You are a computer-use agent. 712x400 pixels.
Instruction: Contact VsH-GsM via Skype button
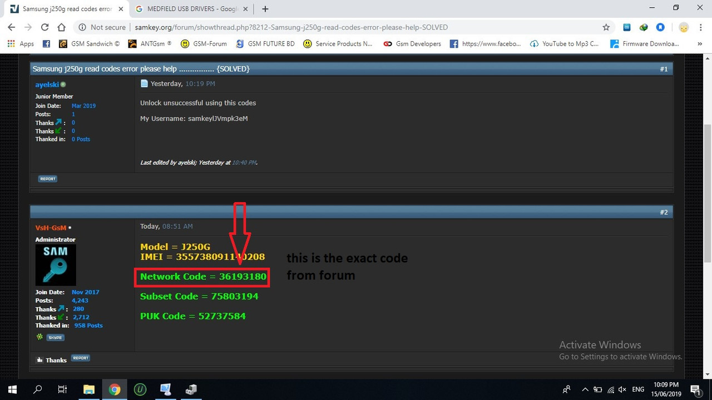(55, 337)
